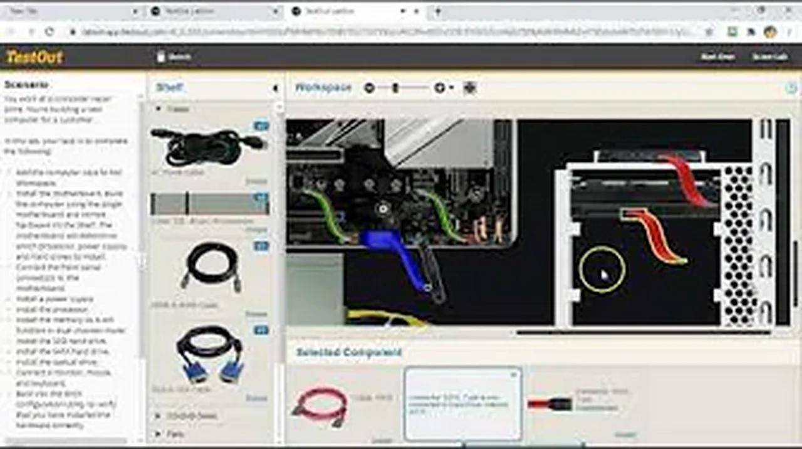Collapse the Shelf panel with the arrow
This screenshot has width=802, height=449.
275,88
